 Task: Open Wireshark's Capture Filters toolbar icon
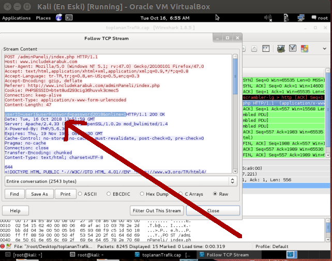click(x=281, y=49)
